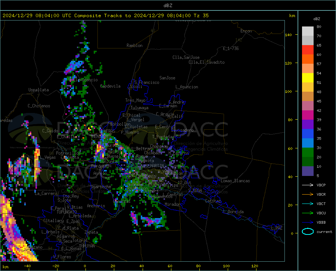Click the white VBCP arrow in legend
Image resolution: width=336 pixels, height=271 pixels.
[308, 185]
